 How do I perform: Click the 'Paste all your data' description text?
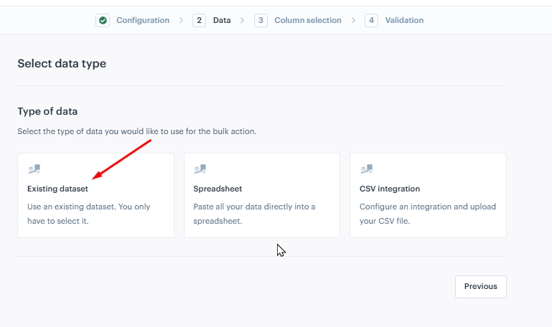tap(254, 214)
